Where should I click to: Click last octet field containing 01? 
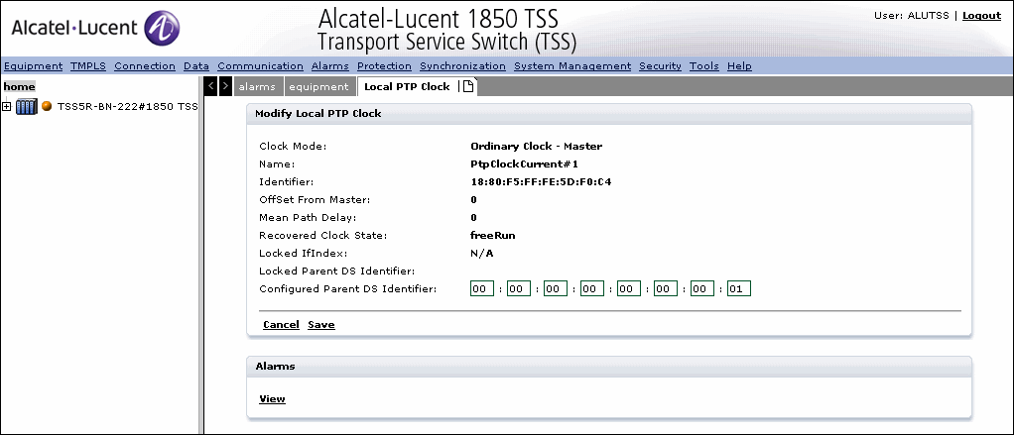click(x=739, y=288)
